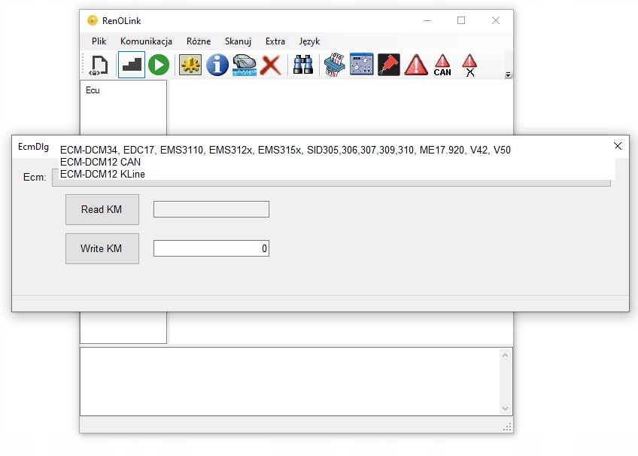Click the large red warning triangle icon
638x456 pixels.
(x=416, y=65)
